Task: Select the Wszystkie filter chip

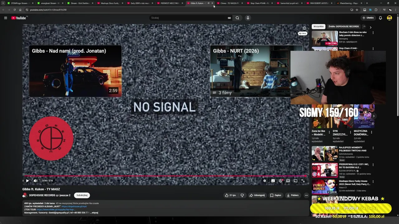Action: pyautogui.click(x=319, y=26)
